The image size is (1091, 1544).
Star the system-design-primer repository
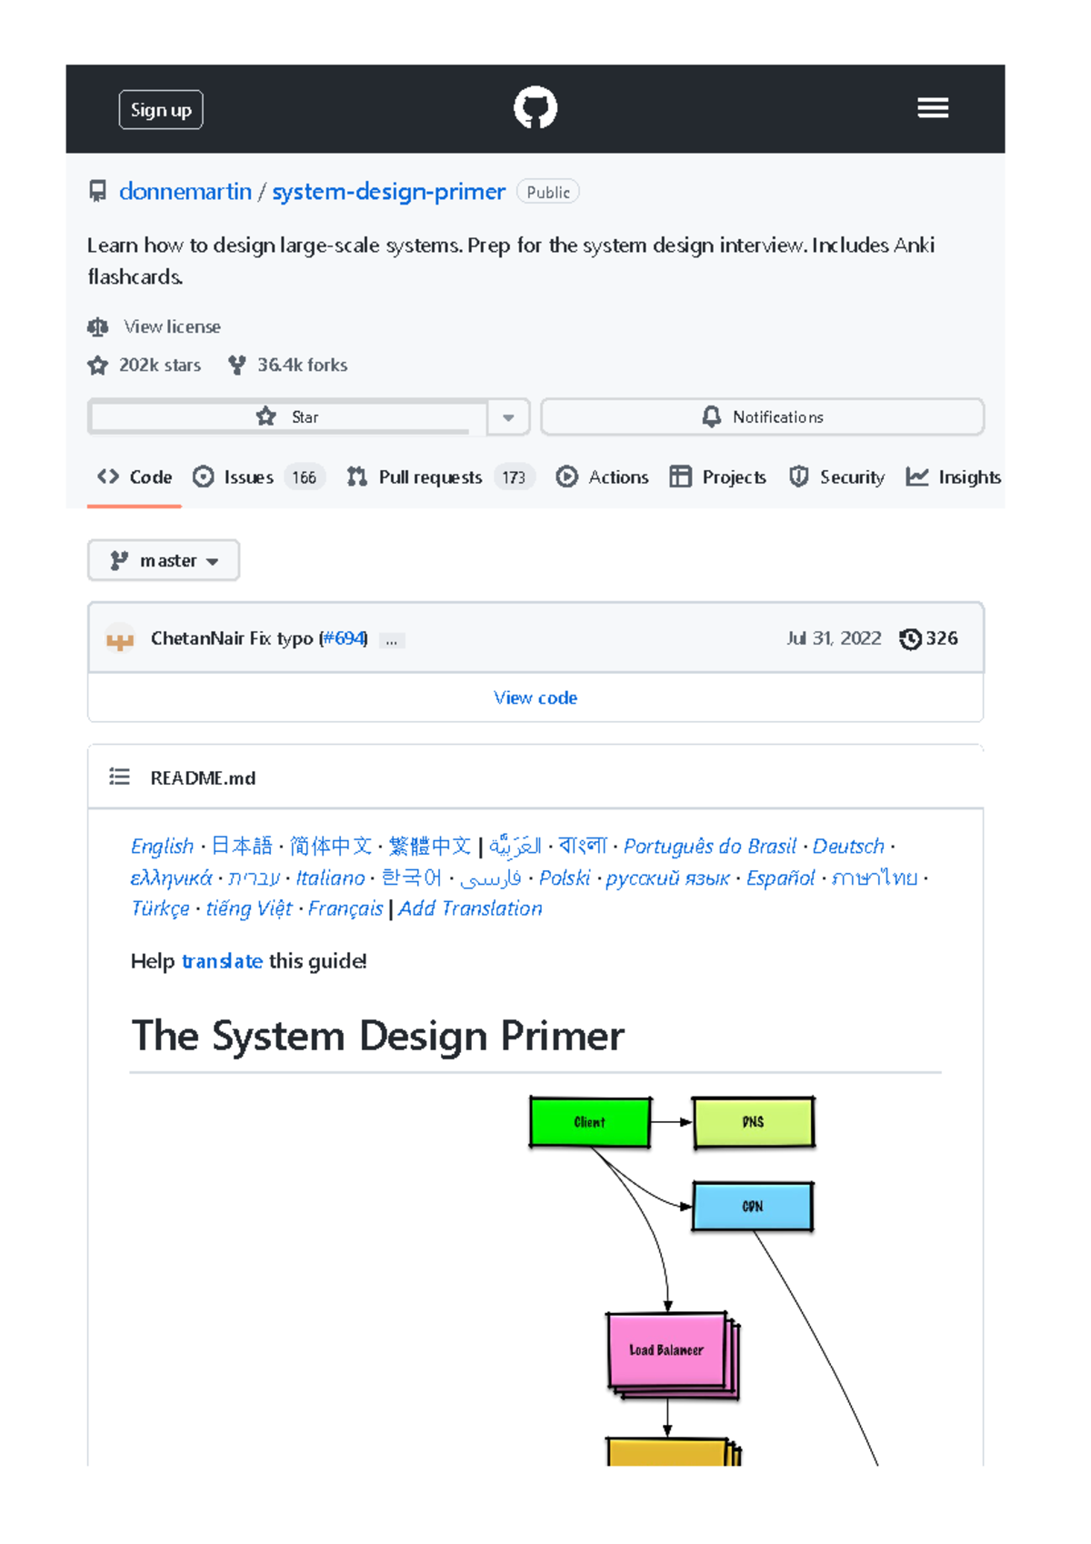coord(287,417)
